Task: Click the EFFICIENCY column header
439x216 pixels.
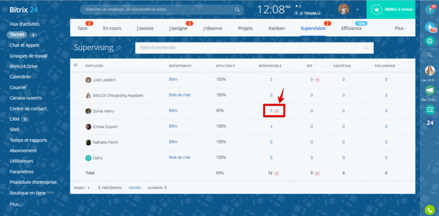Action: [226, 66]
